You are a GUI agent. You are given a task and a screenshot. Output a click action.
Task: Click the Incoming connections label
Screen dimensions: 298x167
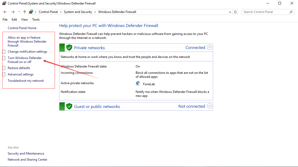click(x=77, y=73)
